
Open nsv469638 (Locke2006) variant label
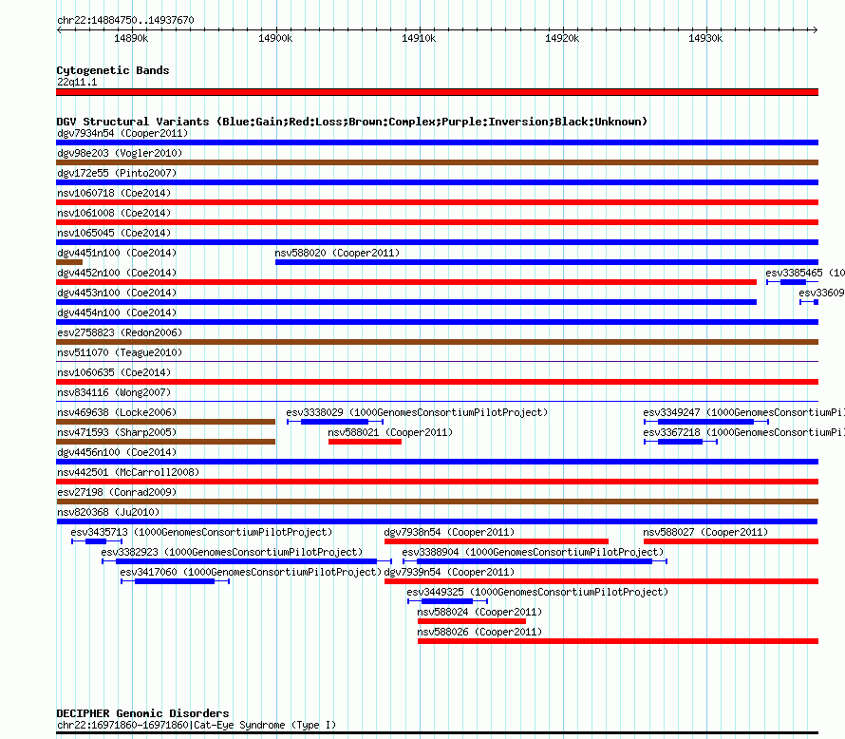[x=117, y=412]
